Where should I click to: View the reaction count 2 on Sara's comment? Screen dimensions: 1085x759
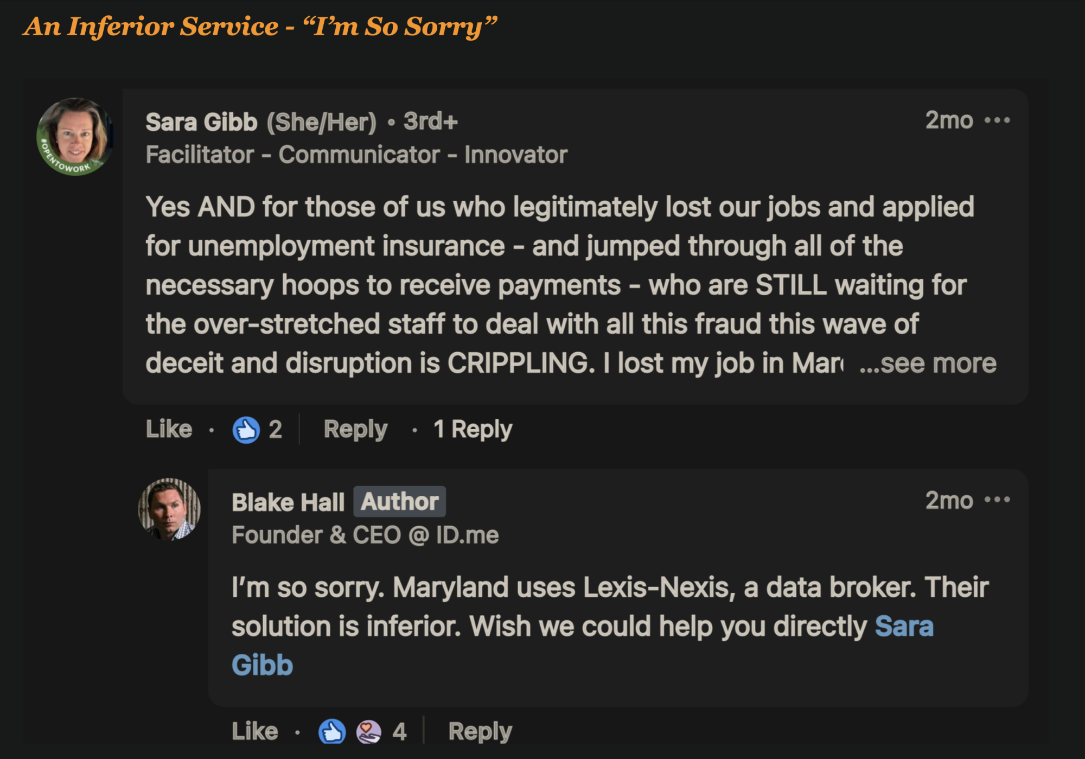[x=276, y=430]
